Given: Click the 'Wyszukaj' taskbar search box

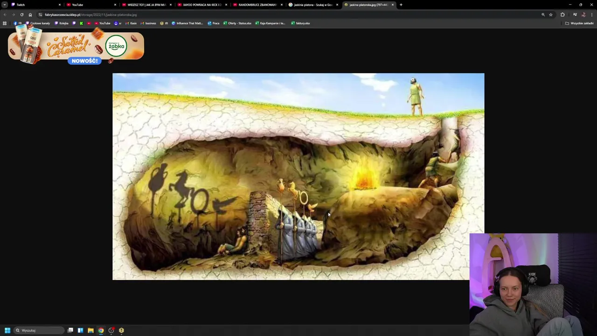Looking at the screenshot, I should click(x=38, y=330).
